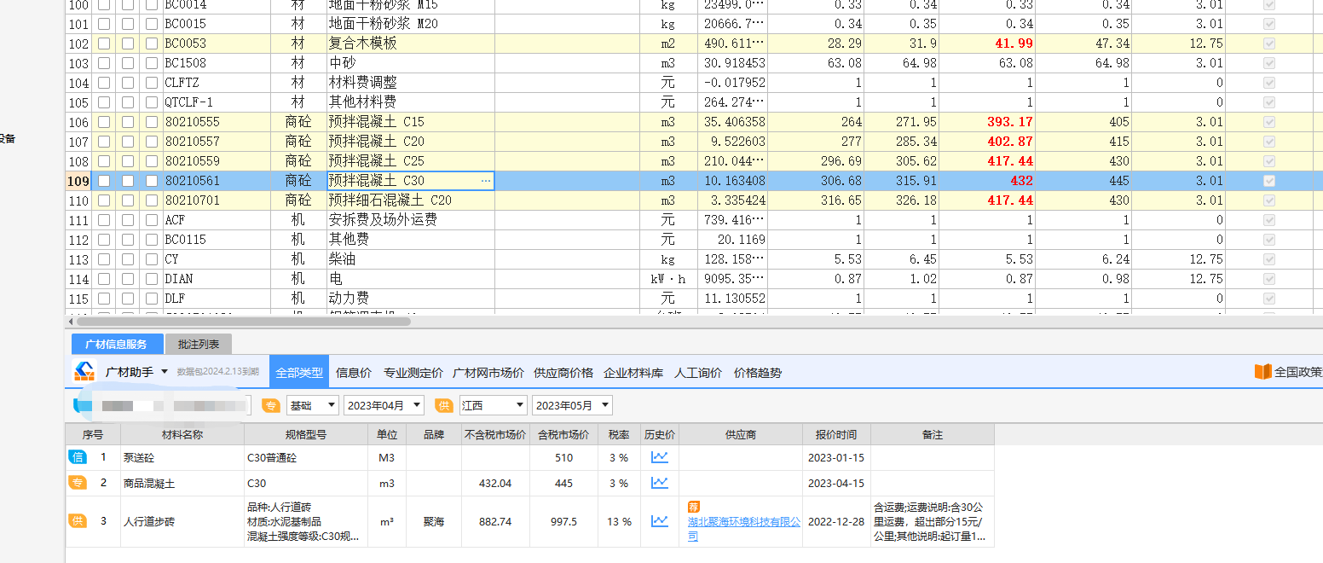Select the 广材网市场价 tab
The width and height of the screenshot is (1323, 563).
click(488, 373)
